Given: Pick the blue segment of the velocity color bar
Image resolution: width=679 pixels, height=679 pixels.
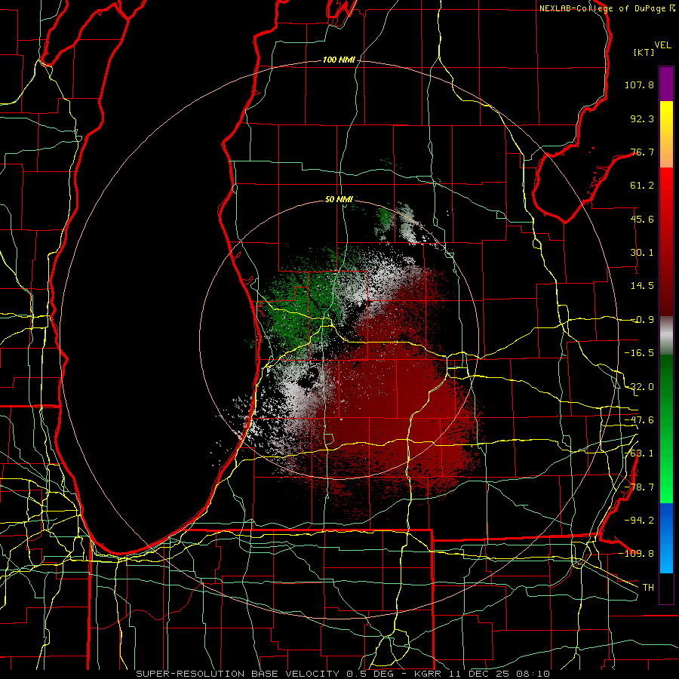Looking at the screenshot, I should (x=666, y=538).
